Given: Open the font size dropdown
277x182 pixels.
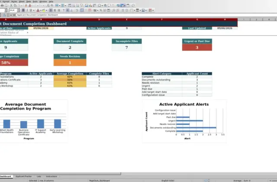Looking at the screenshot, I should [18, 10].
